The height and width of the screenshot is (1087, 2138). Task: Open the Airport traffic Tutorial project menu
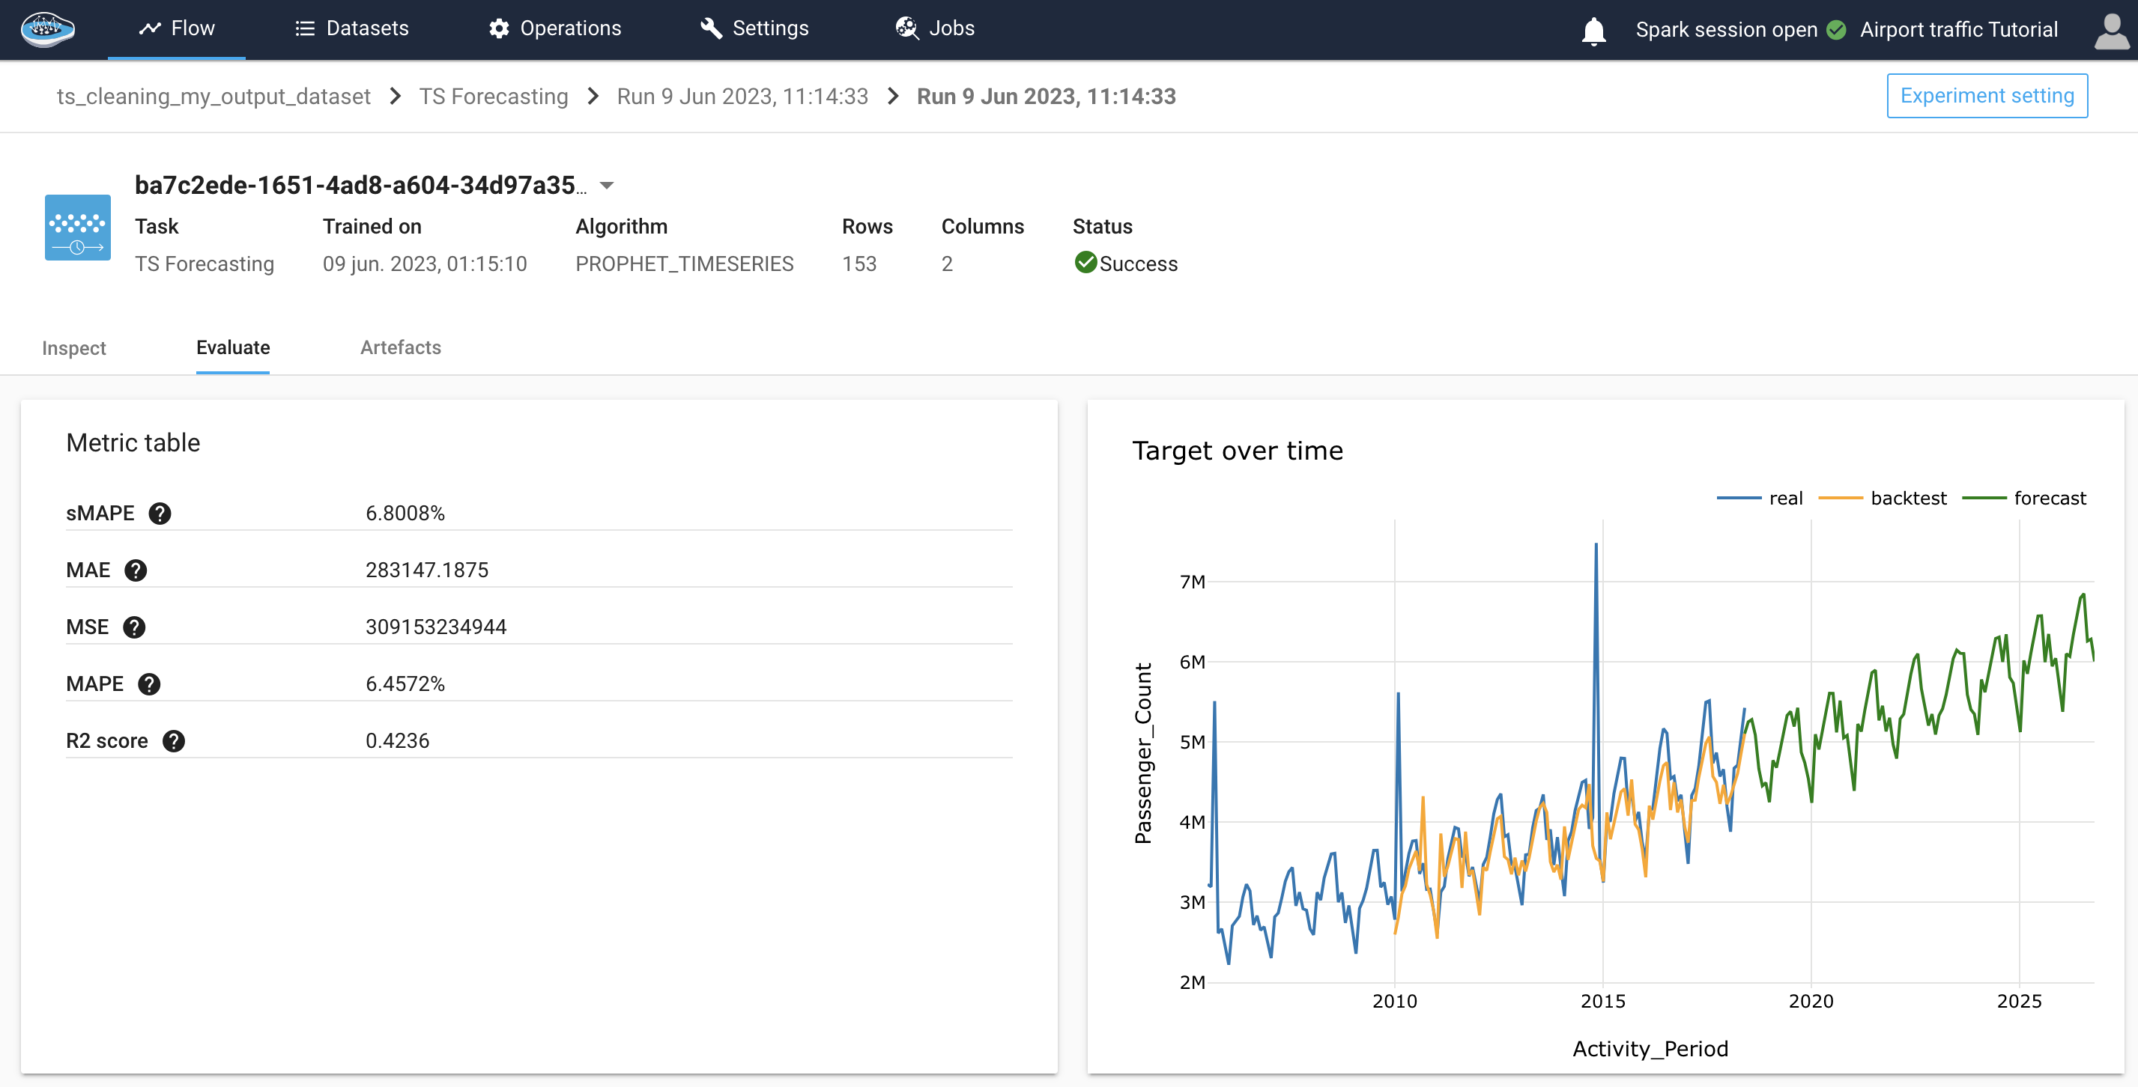pos(1958,30)
